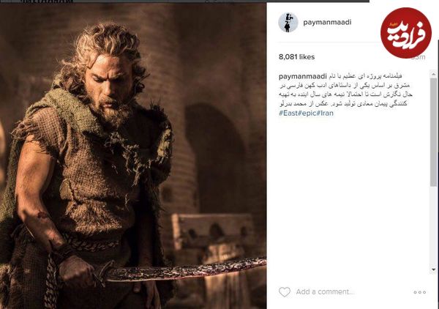Image resolution: width=439 pixels, height=309 pixels.
Task: Click the 55m post timestamp
Action: click(x=419, y=57)
